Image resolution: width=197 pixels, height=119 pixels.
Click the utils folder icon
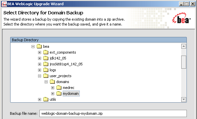click(46, 99)
